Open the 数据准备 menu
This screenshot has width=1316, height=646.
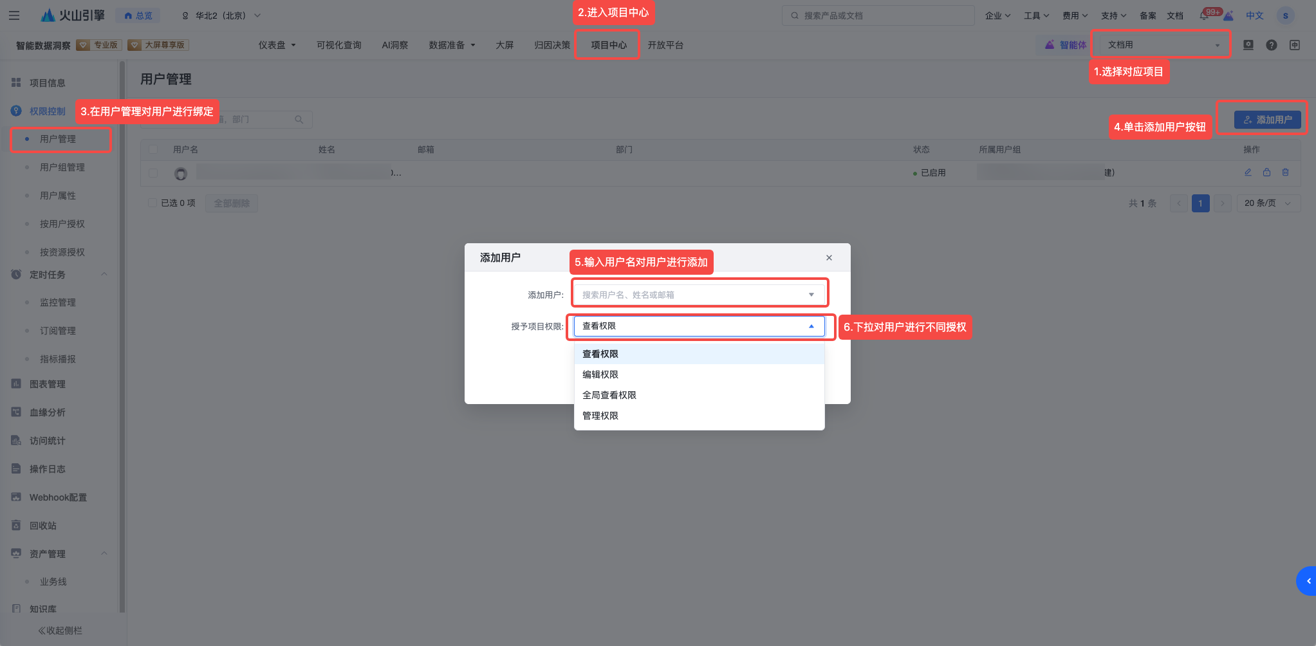click(x=452, y=45)
